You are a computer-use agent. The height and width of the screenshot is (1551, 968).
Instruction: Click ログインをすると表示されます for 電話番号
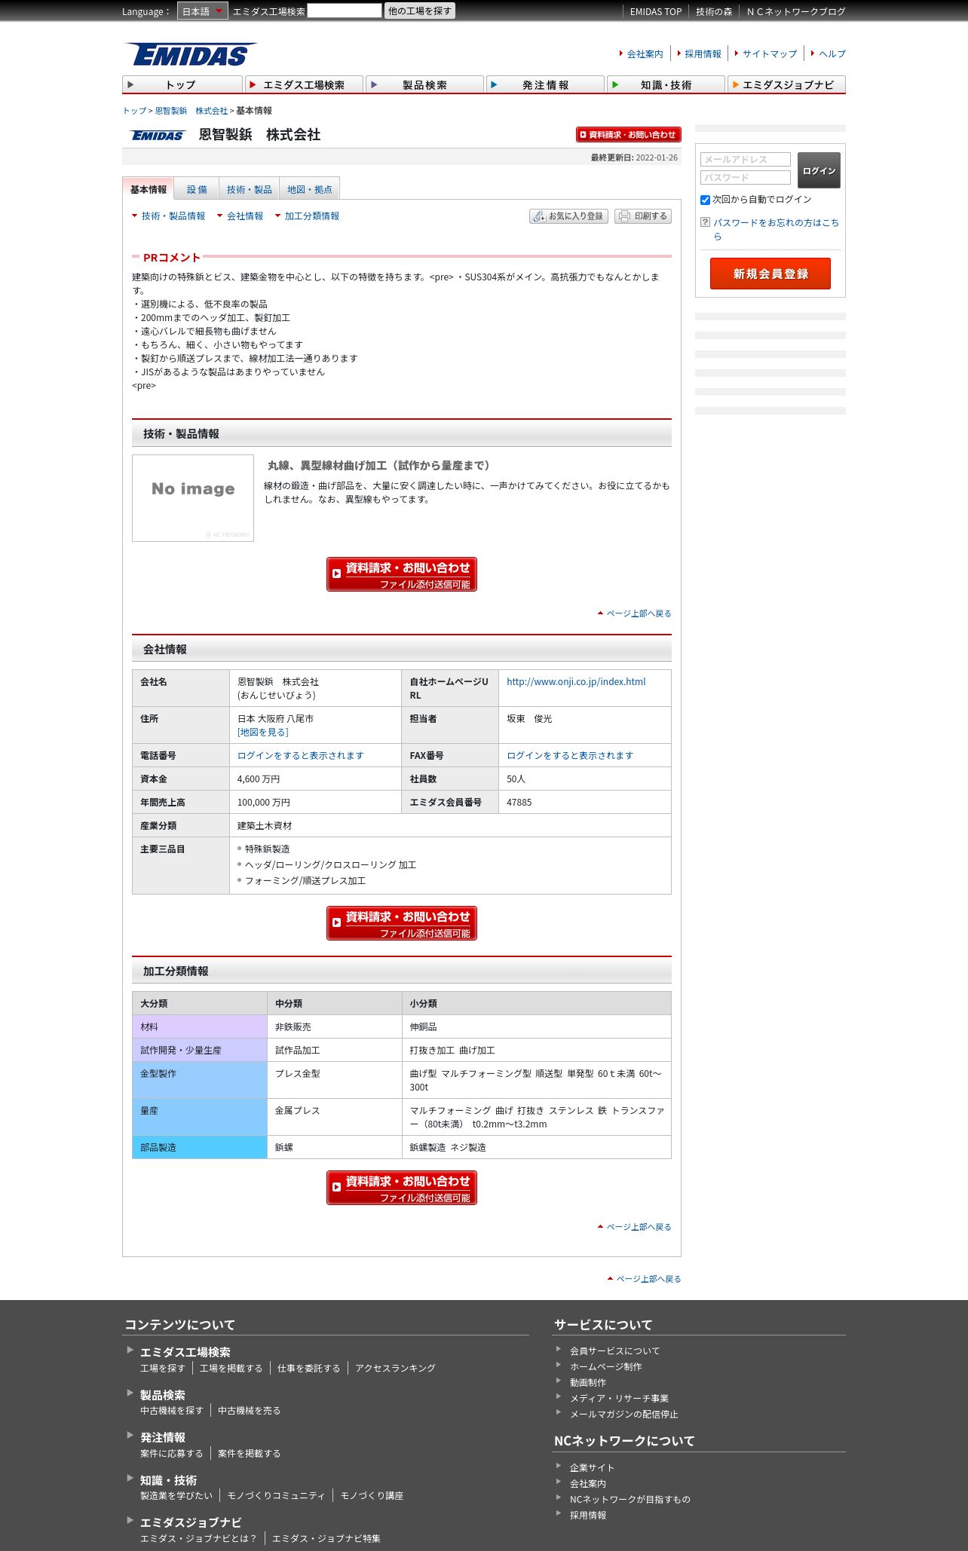click(x=301, y=756)
